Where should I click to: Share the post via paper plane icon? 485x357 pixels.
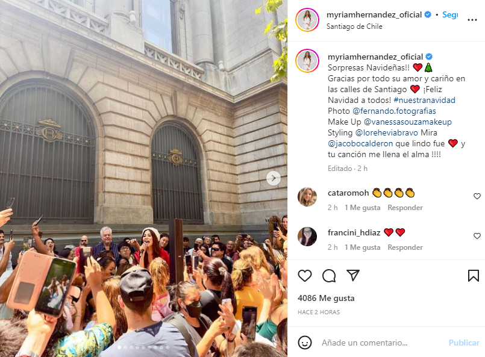pyautogui.click(x=353, y=275)
